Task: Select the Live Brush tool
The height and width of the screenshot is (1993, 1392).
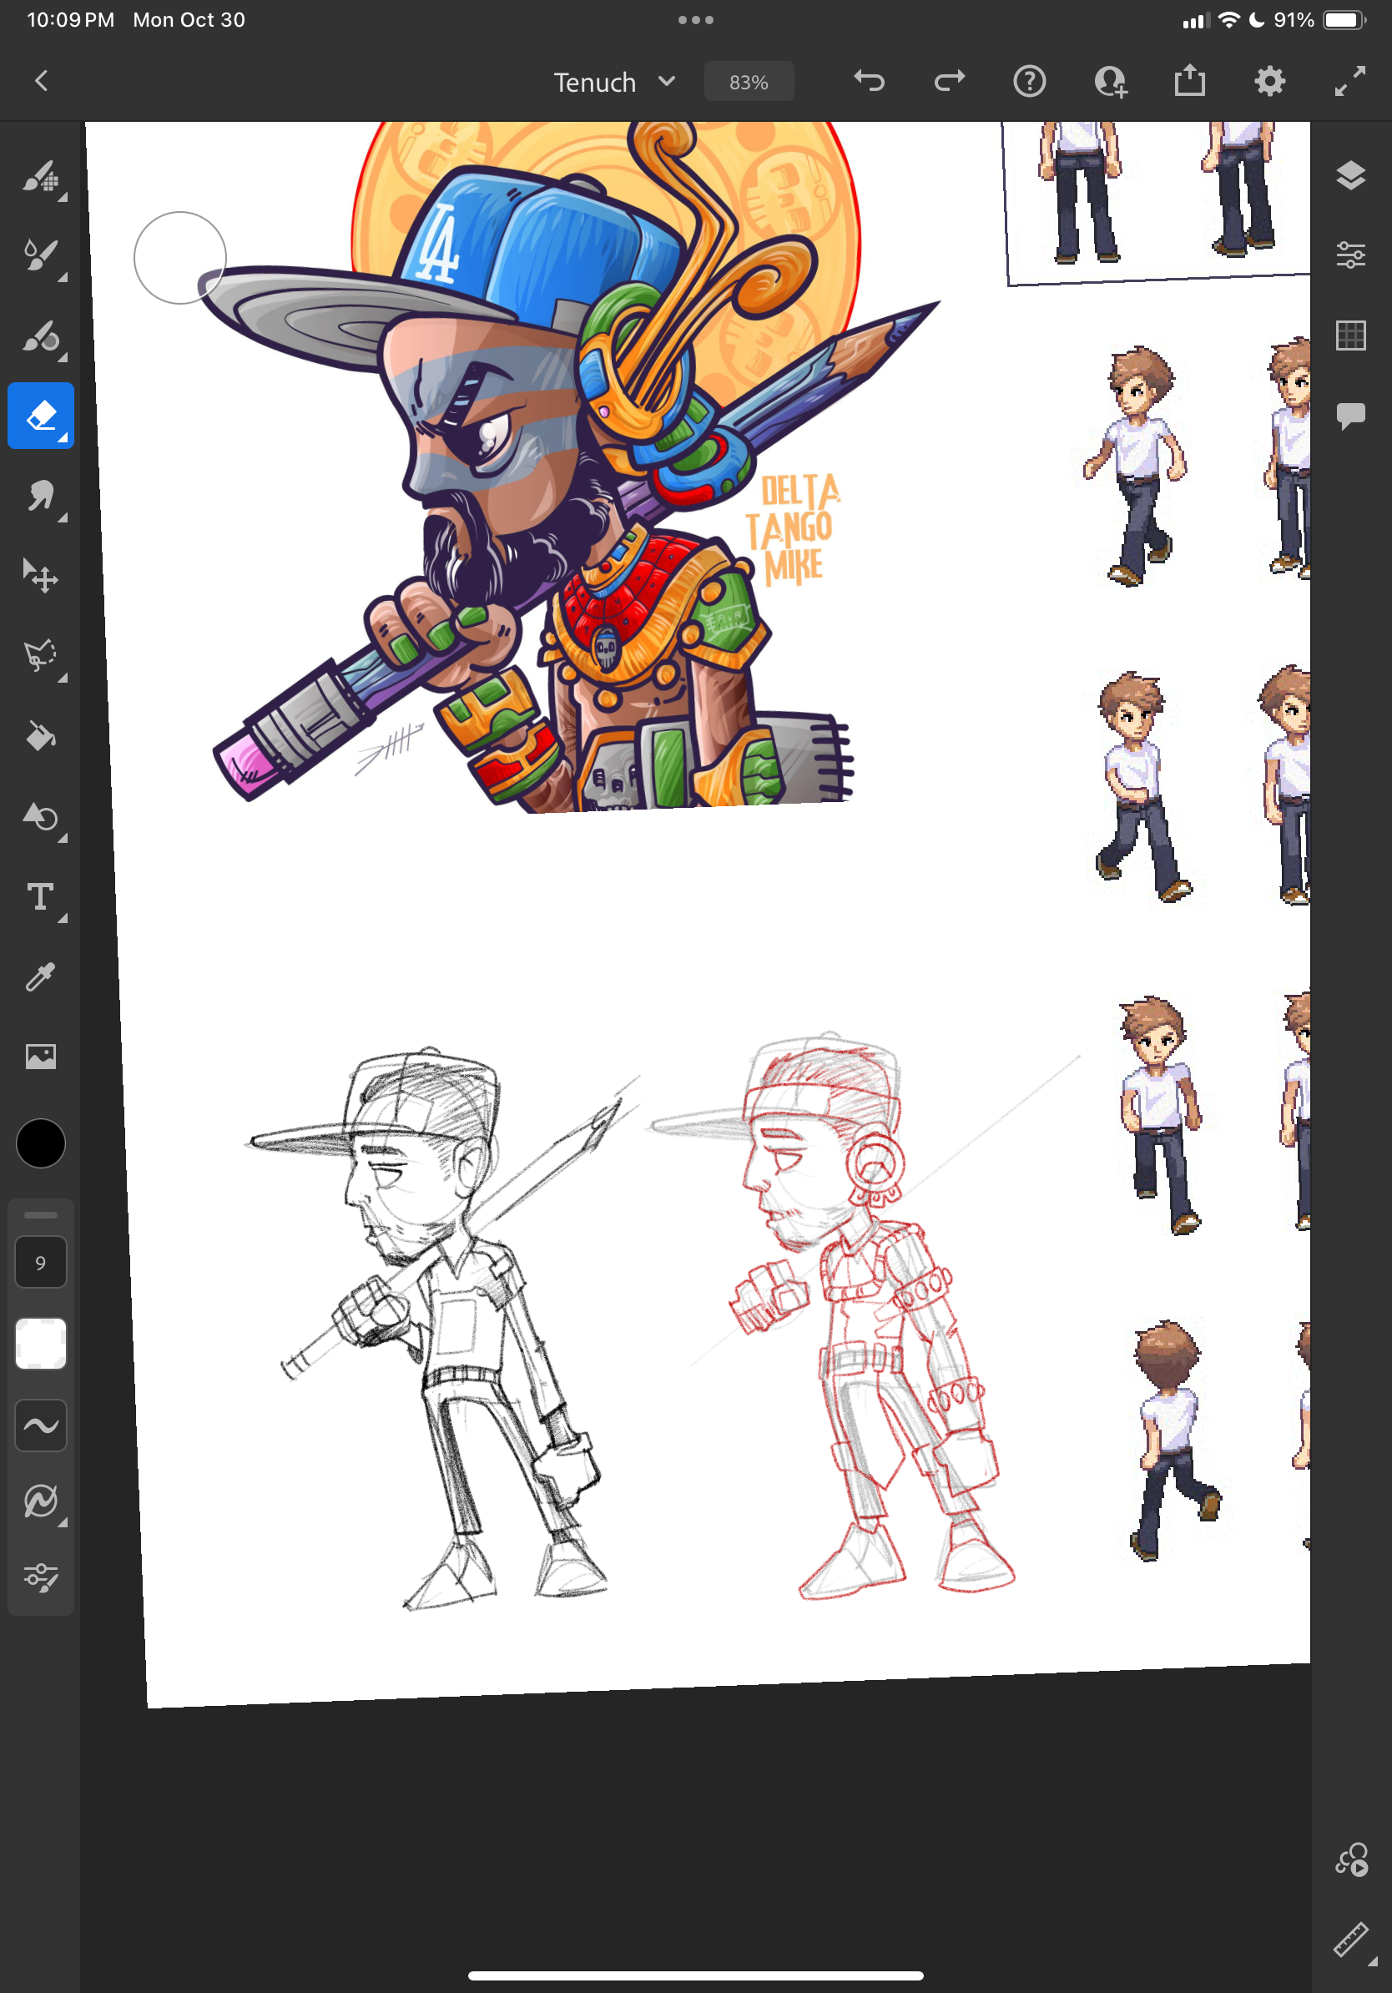Action: click(41, 256)
